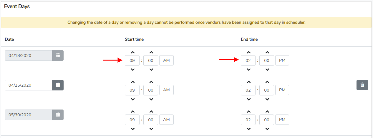Toggle PM end time for 04/18/2020
373x138 pixels.
[x=282, y=60]
